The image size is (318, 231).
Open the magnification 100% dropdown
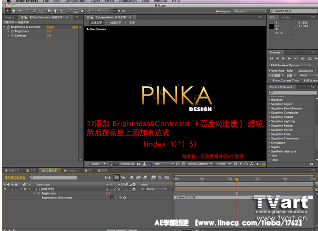tap(98, 164)
